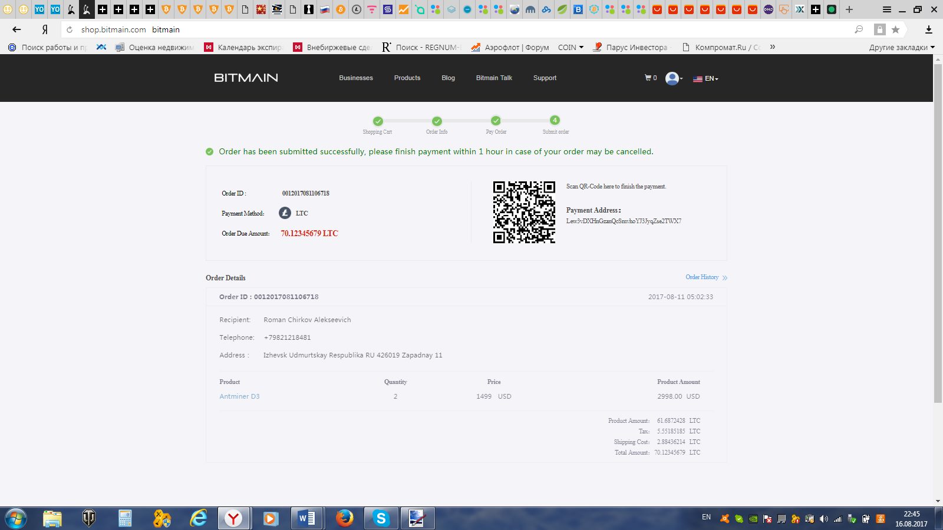Go back with the browser back arrow

[x=17, y=29]
